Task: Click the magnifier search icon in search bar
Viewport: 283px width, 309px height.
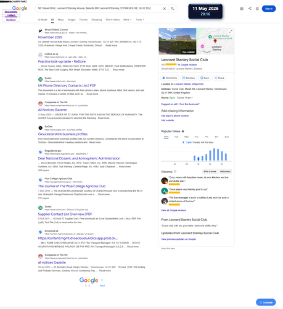Action: (x=172, y=9)
